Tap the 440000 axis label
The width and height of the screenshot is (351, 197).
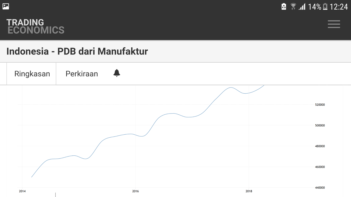[x=320, y=188]
